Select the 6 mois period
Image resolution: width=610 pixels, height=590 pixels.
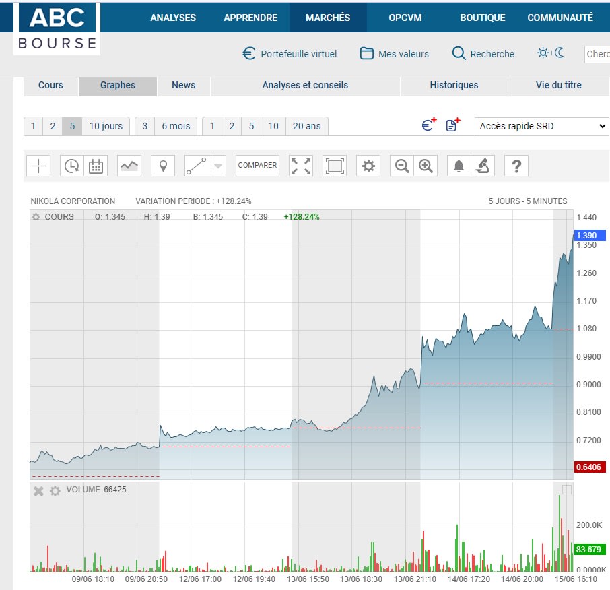click(x=176, y=126)
